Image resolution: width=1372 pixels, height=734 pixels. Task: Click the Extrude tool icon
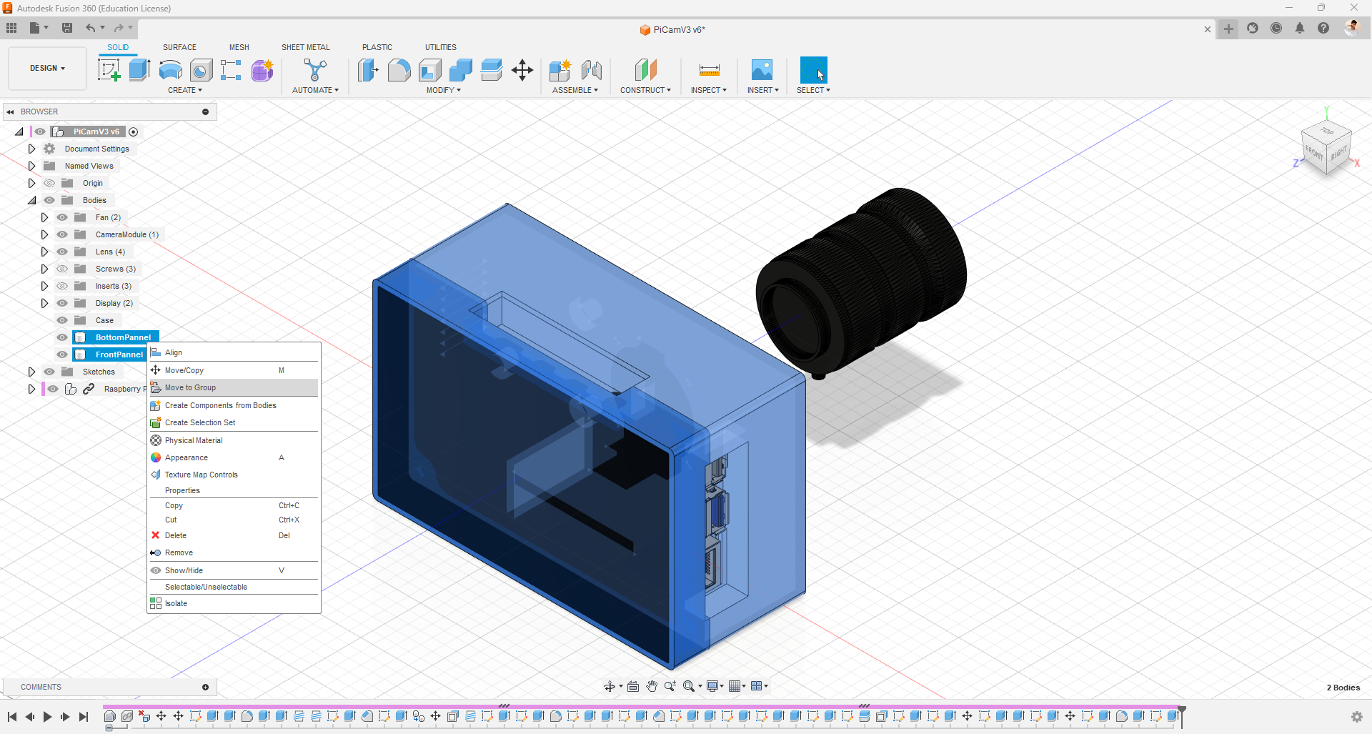tap(139, 70)
